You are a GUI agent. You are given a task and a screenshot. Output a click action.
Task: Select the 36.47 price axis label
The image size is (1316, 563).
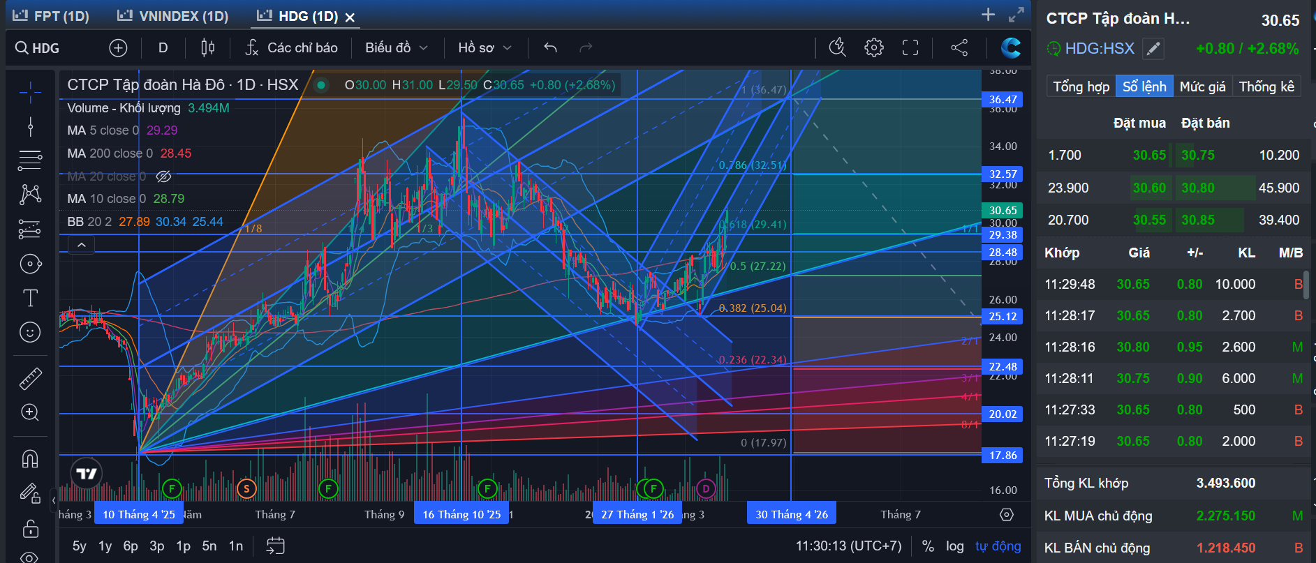pos(1003,100)
